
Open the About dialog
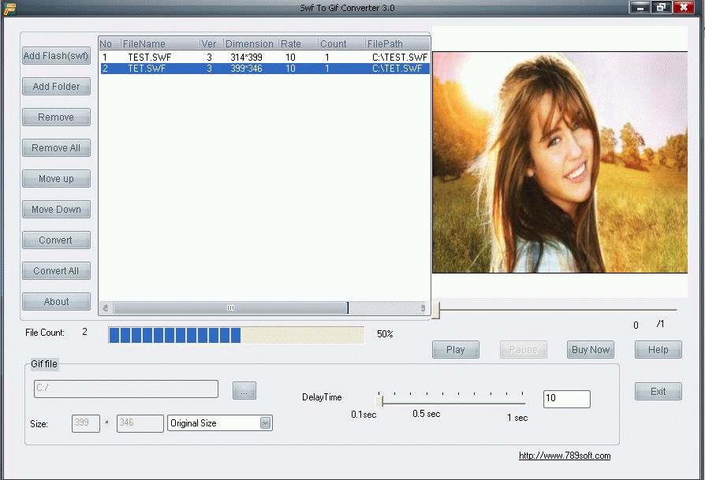pos(56,302)
